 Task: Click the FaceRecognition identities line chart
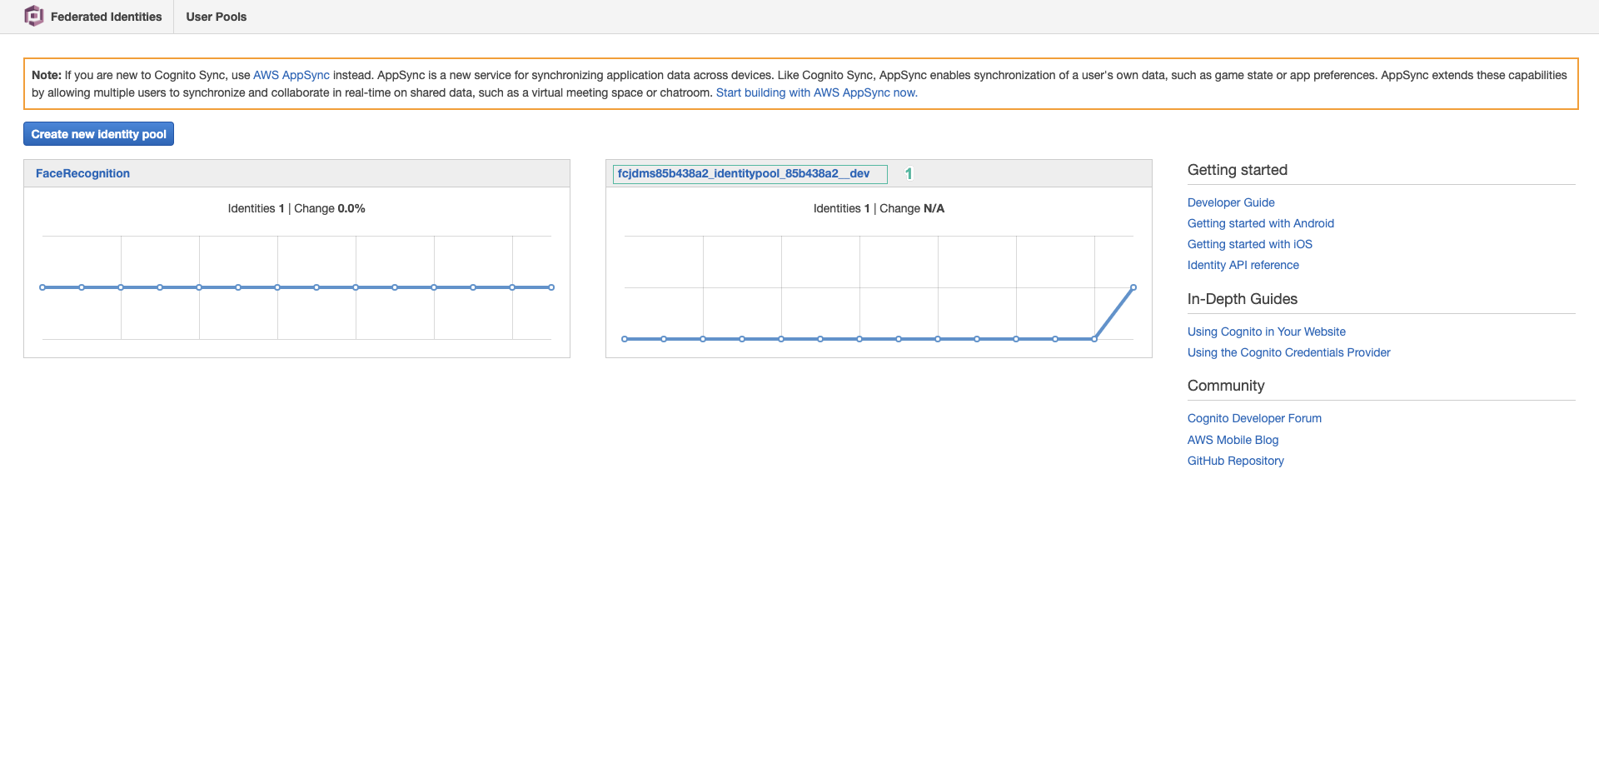[x=296, y=287]
